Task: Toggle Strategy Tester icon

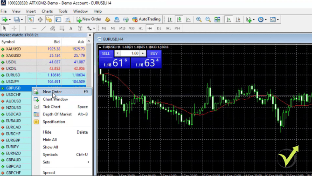Action: click(x=68, y=19)
